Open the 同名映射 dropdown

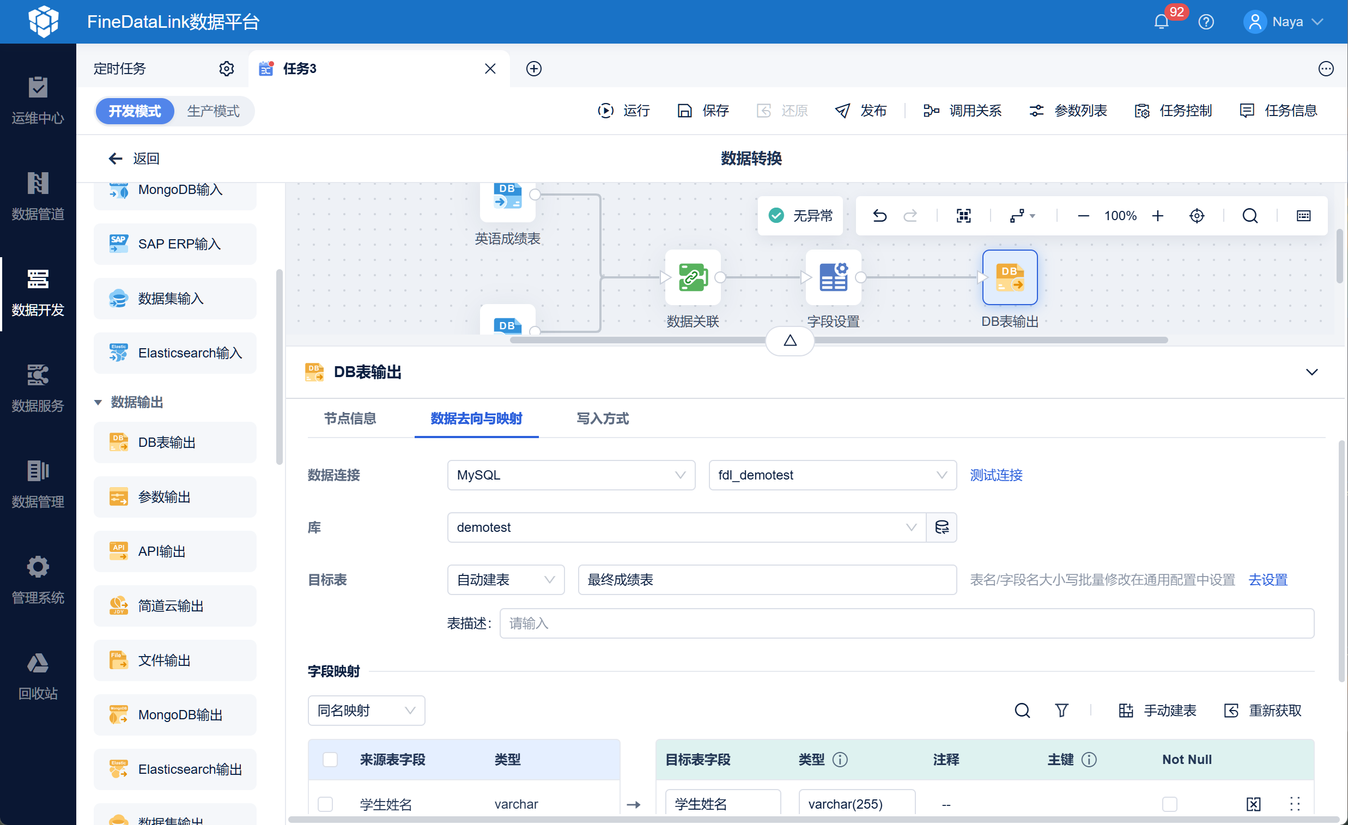(366, 710)
